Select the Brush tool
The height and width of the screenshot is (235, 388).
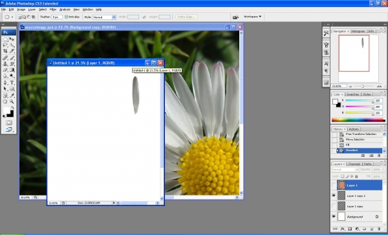[12, 58]
